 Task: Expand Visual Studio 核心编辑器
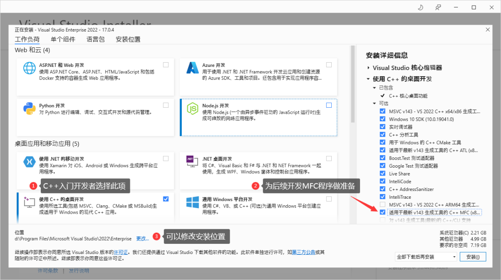[x=368, y=67]
